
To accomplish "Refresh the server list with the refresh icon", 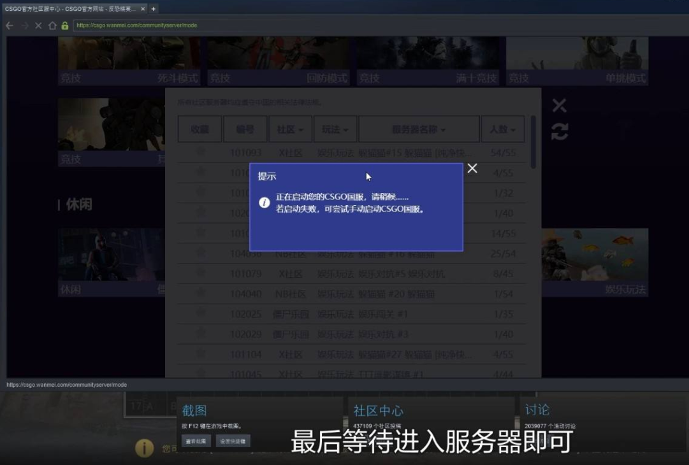I will (560, 132).
